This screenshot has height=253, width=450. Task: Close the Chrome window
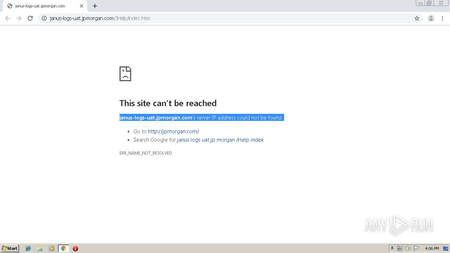(x=441, y=3)
